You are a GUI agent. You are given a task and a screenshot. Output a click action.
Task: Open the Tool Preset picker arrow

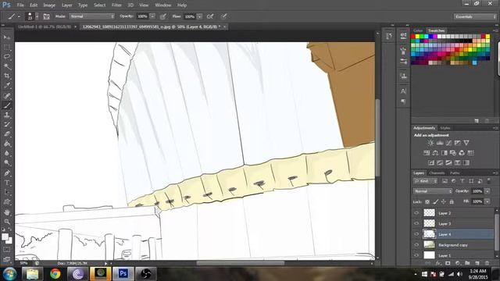pos(19,16)
